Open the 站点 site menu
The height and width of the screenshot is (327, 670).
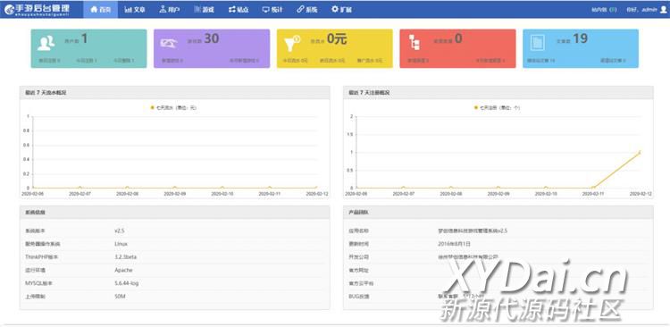pyautogui.click(x=238, y=10)
